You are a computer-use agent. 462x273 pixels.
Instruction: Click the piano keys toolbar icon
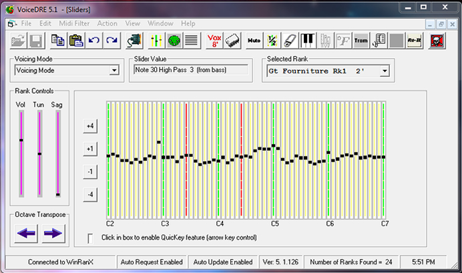pyautogui.click(x=308, y=41)
